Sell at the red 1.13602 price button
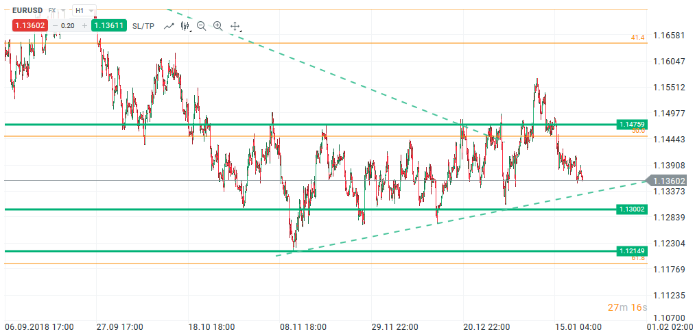The height and width of the screenshot is (334, 695). click(x=30, y=25)
